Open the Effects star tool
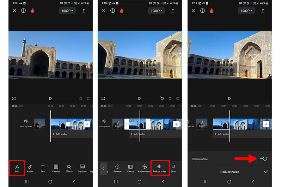282x187 pixels. click(69, 168)
